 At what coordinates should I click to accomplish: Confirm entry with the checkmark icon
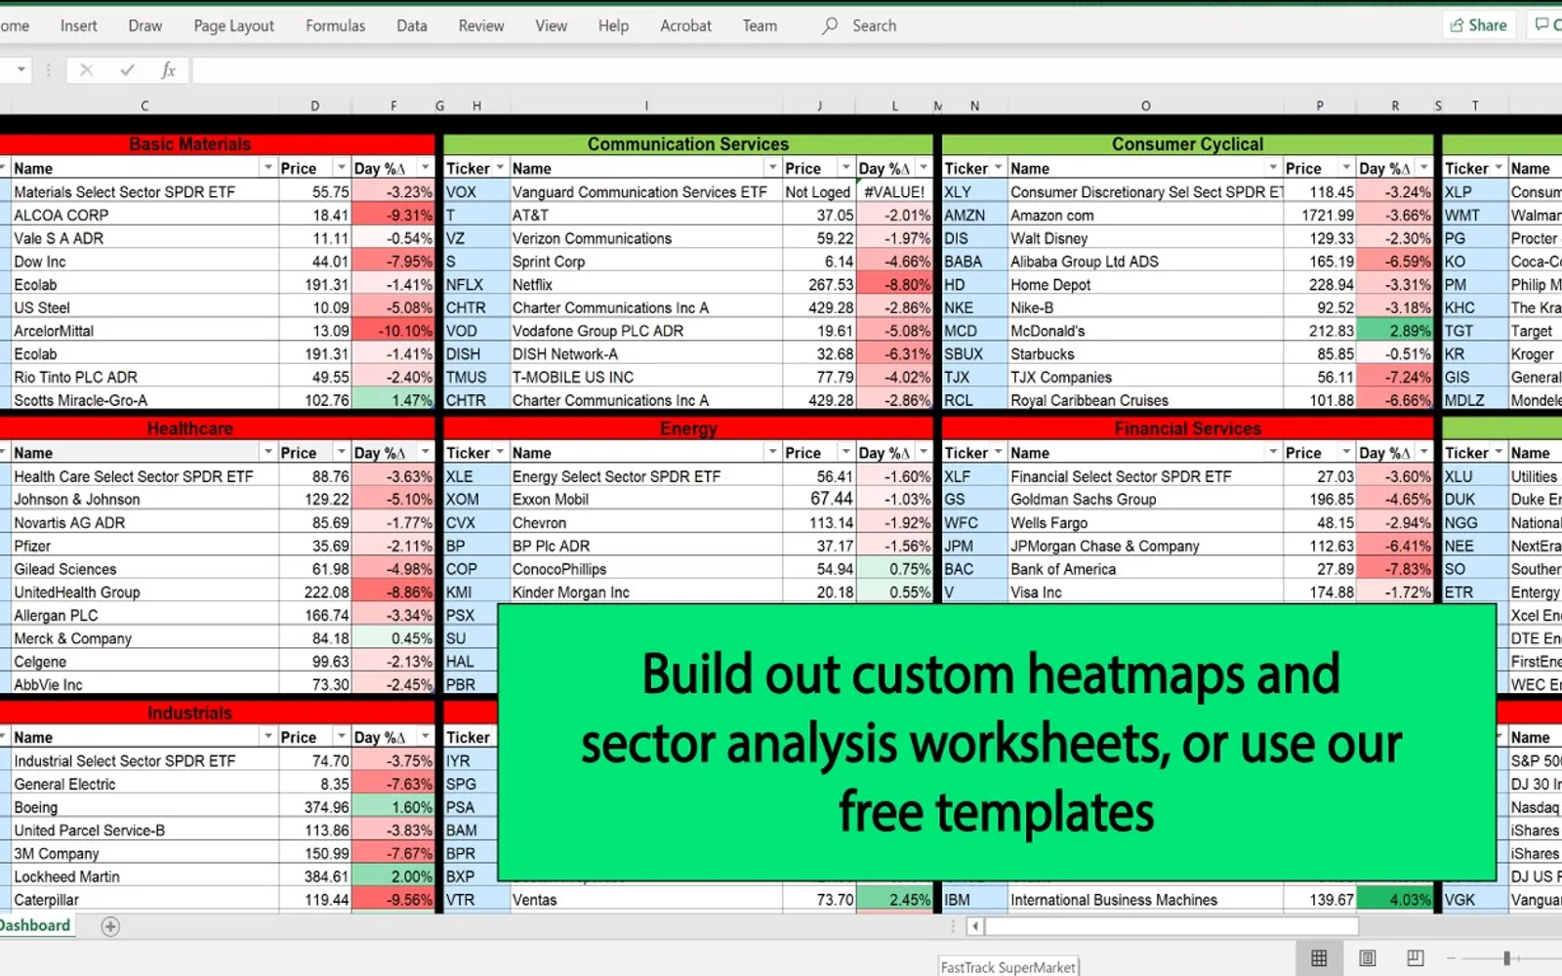point(127,69)
